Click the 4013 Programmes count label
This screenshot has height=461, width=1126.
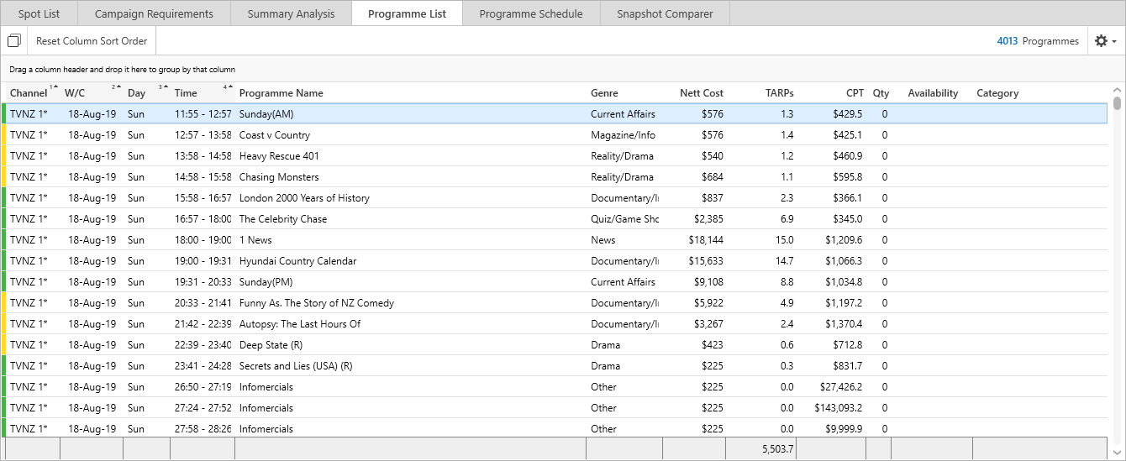coord(1038,41)
